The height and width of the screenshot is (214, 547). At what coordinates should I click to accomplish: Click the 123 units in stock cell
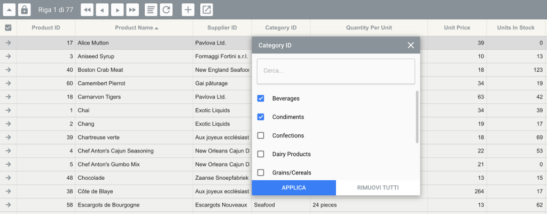tap(515, 70)
